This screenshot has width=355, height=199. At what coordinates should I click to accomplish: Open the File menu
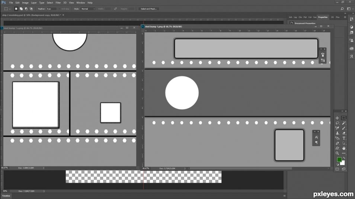11,3
